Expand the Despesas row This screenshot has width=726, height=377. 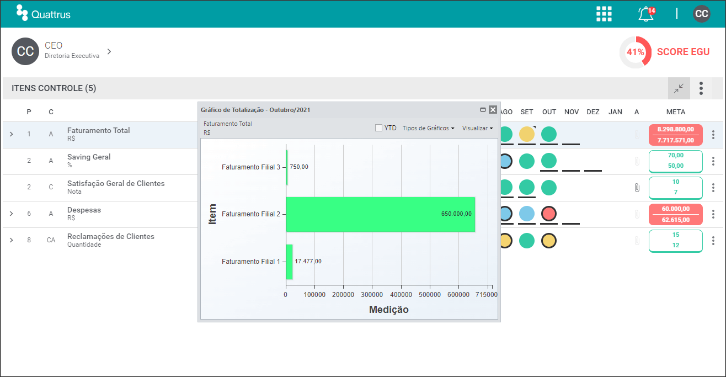(11, 214)
